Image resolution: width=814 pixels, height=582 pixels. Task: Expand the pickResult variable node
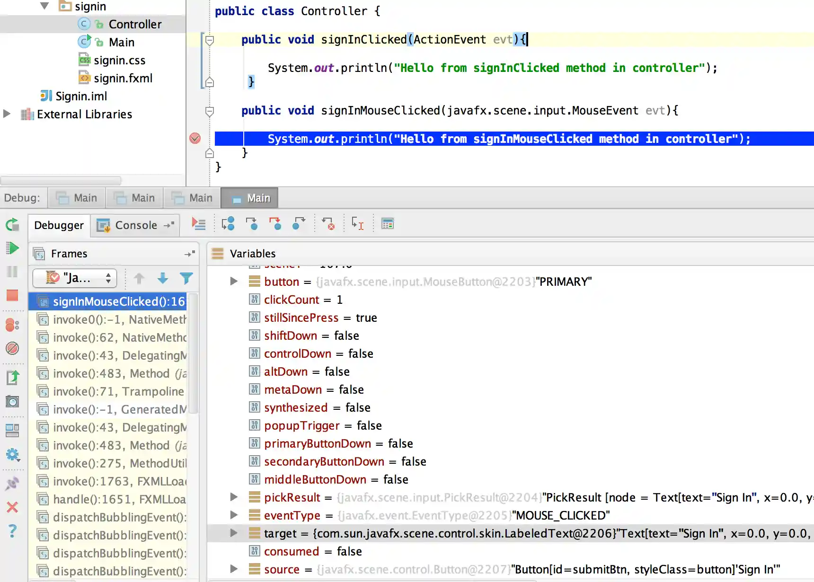pos(234,497)
